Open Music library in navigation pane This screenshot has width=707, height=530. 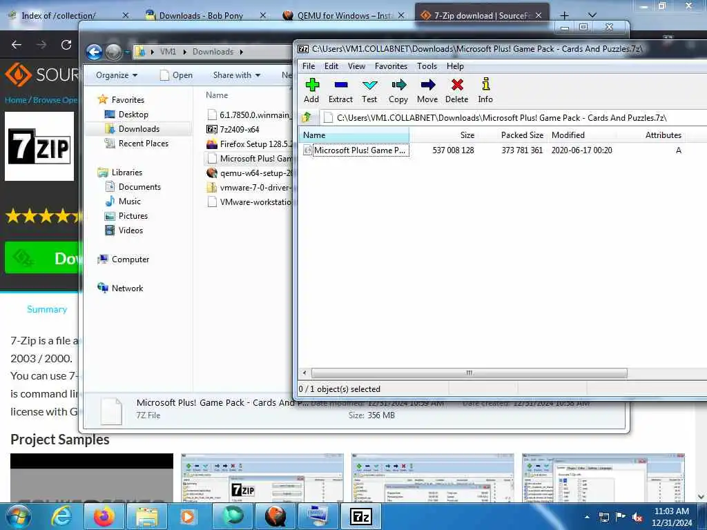point(129,202)
